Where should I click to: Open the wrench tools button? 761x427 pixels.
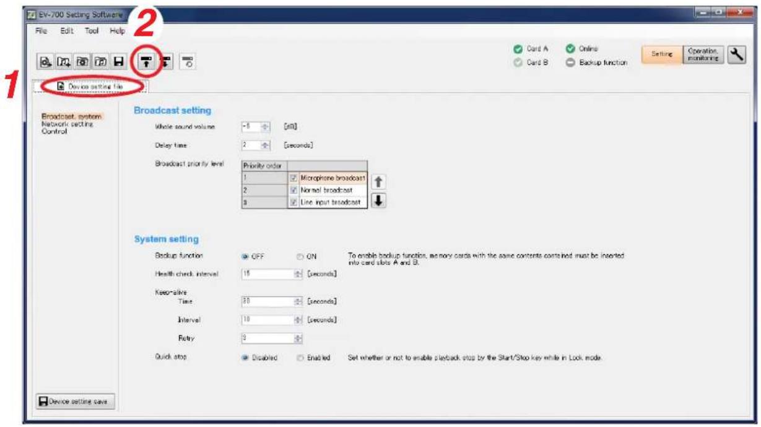[736, 54]
